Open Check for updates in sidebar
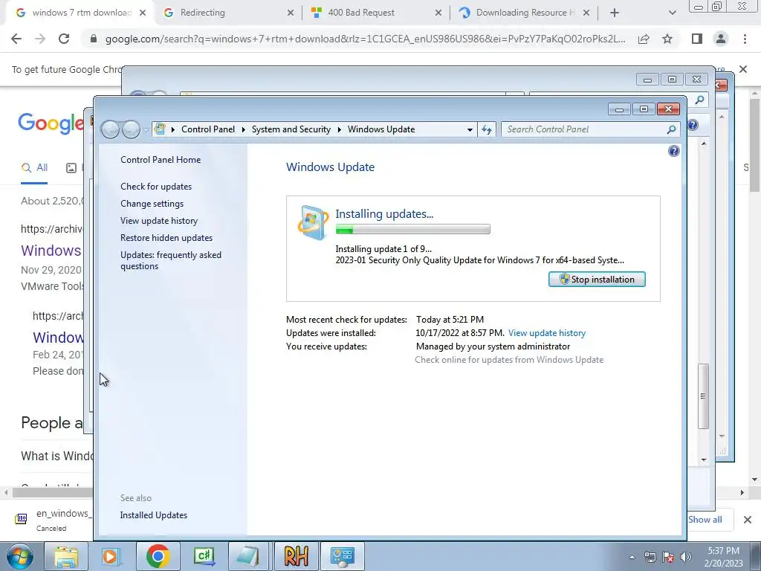Viewport: 761px width, 571px height. 156,187
